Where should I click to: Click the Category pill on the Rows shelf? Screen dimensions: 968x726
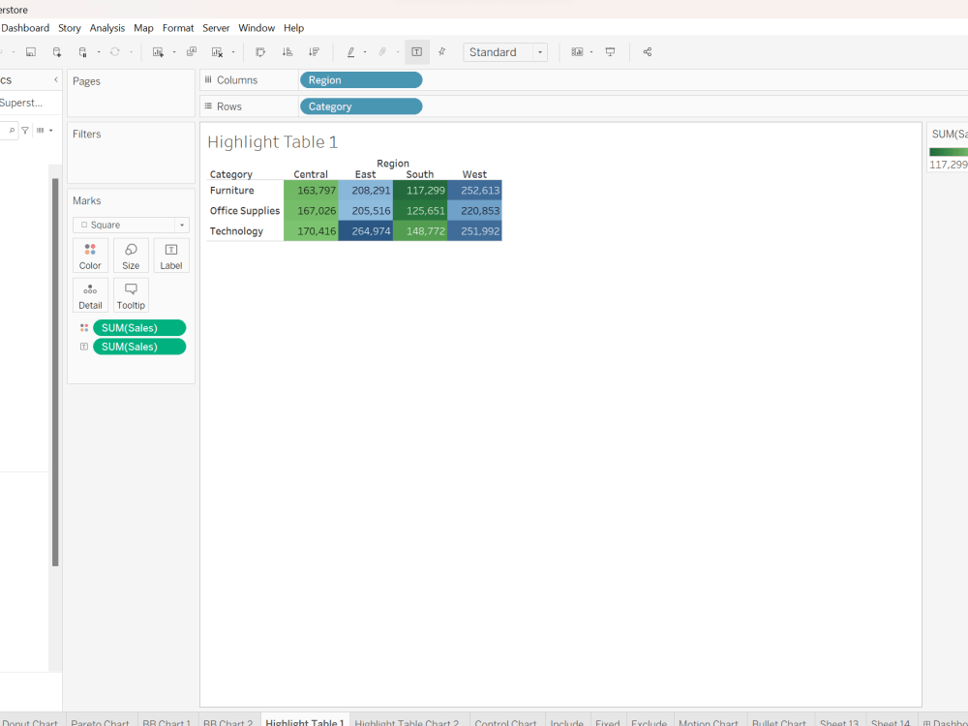coord(360,106)
